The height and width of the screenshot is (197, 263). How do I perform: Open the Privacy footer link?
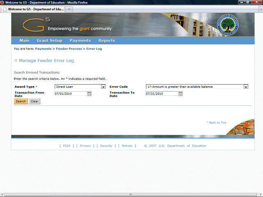pyautogui.click(x=85, y=146)
